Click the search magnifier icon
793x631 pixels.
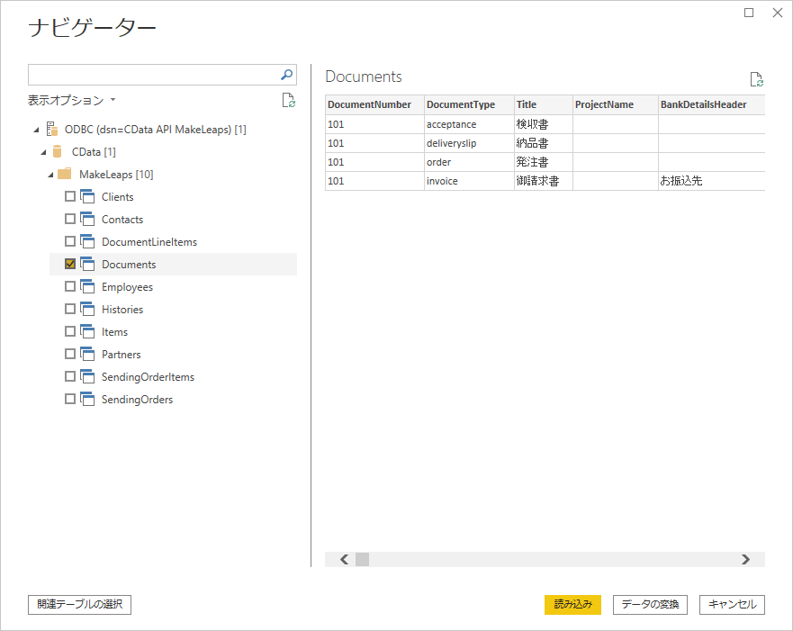coord(287,75)
